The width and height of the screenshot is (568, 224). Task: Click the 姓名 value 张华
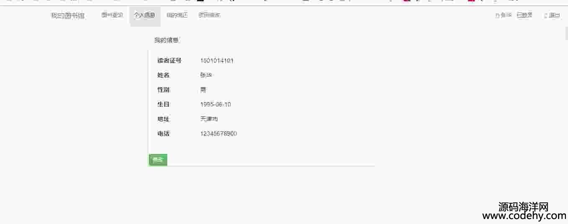click(x=206, y=75)
